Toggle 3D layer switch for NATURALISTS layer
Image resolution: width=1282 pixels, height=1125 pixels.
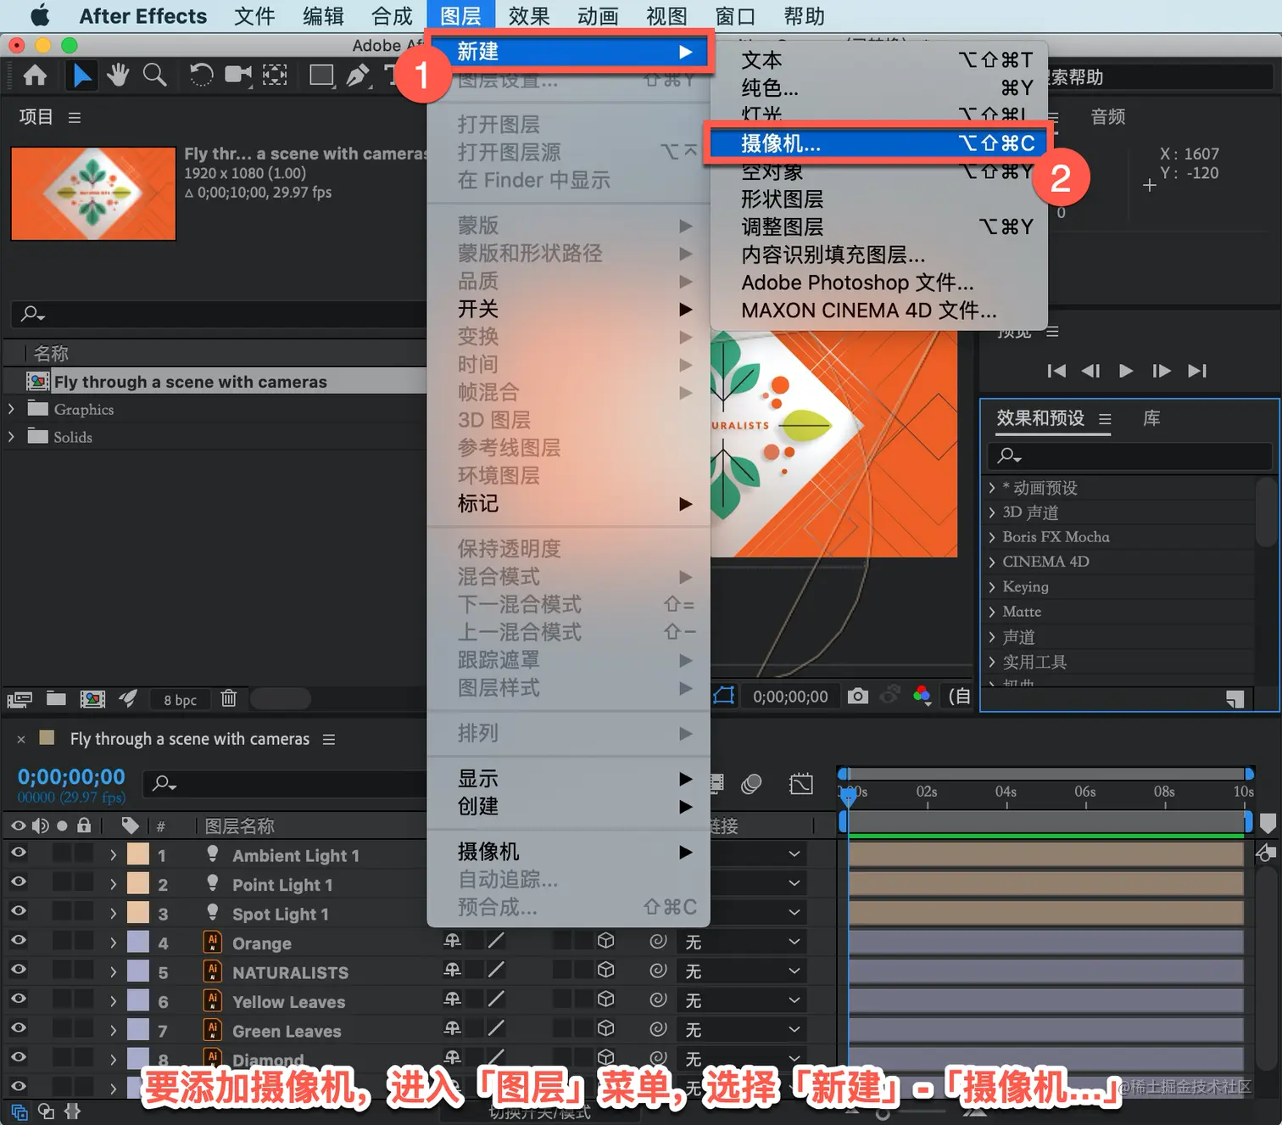click(605, 971)
